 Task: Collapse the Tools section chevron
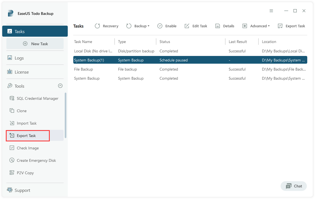pyautogui.click(x=60, y=86)
